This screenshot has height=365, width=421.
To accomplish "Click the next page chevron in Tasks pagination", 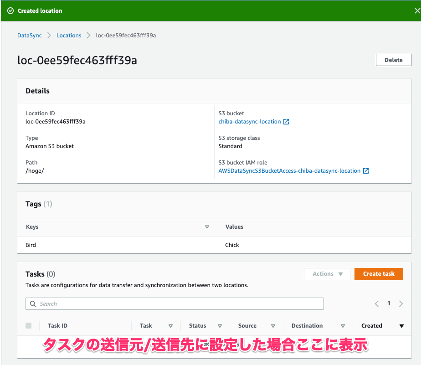I will coord(401,303).
